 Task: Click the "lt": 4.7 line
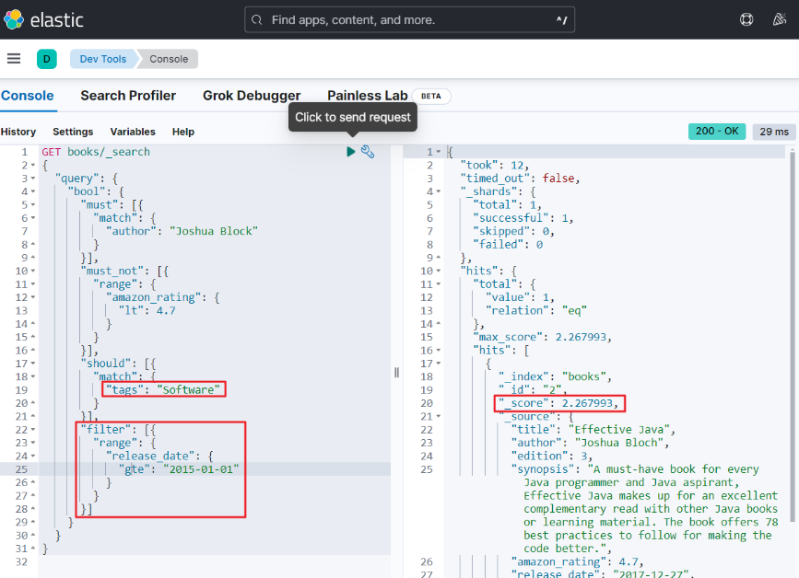pyautogui.click(x=147, y=310)
